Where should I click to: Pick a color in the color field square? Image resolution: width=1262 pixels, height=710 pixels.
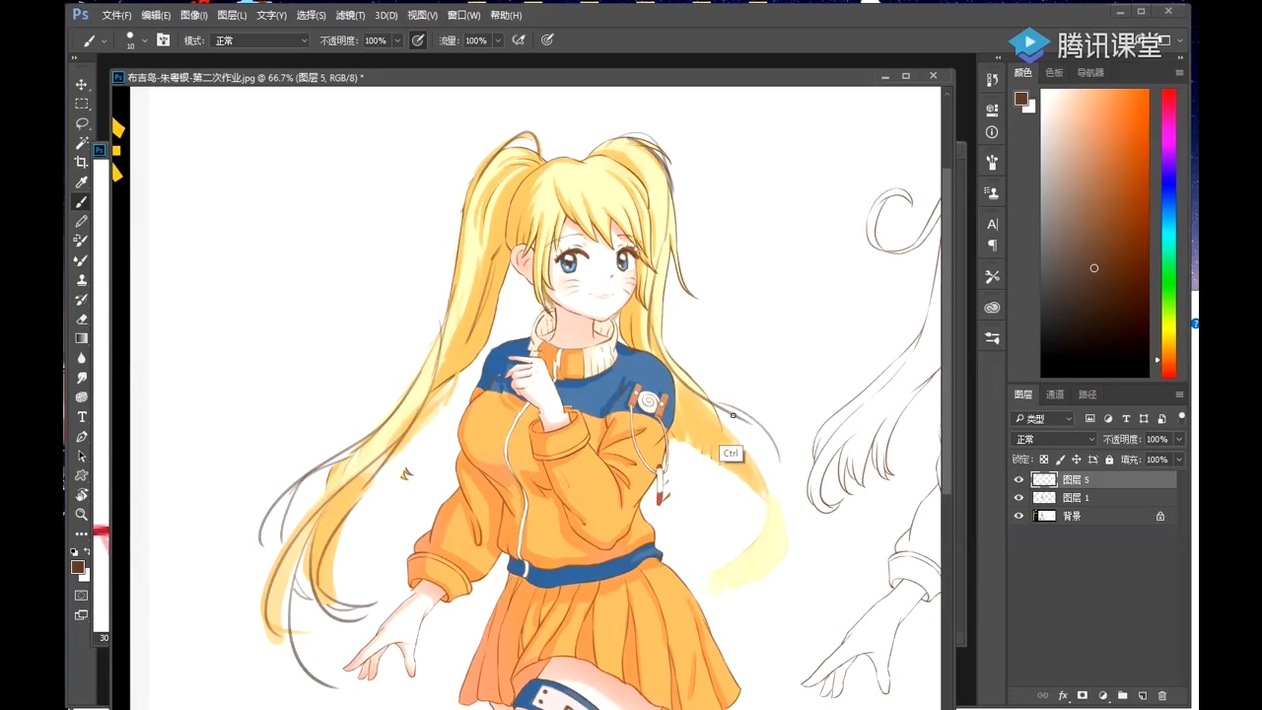tap(1094, 233)
